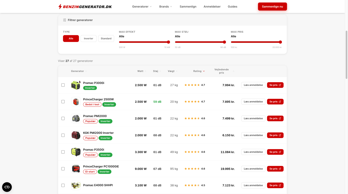This screenshot has height=194, width=348.
Task: Click the 19.995 kr. price
Action: pyautogui.click(x=228, y=169)
